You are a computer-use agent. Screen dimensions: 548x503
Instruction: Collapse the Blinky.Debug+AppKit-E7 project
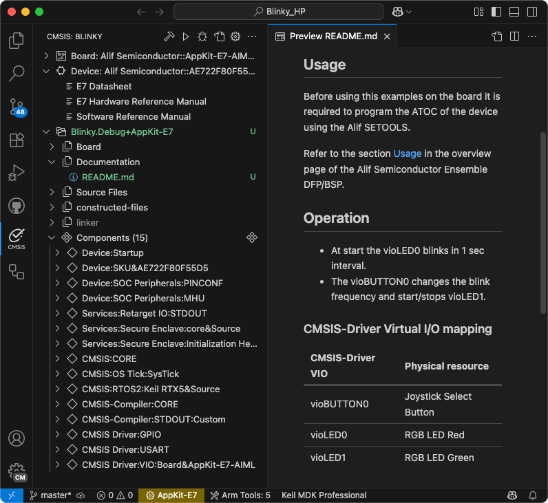click(46, 131)
